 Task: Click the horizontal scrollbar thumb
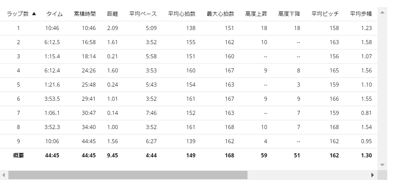128,175
